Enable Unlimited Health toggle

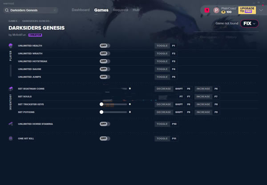click(105, 46)
